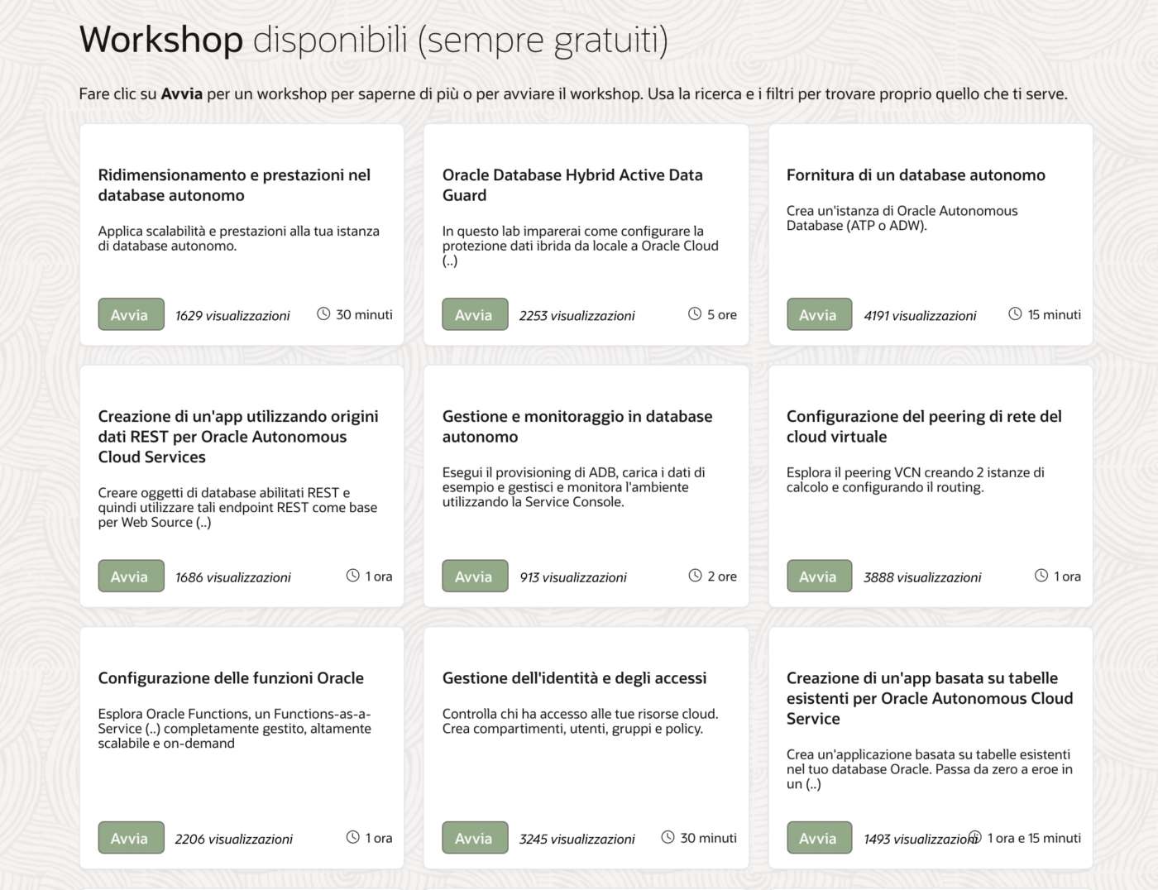Click the 2 ore duration text
1158x890 pixels.
[x=722, y=576]
